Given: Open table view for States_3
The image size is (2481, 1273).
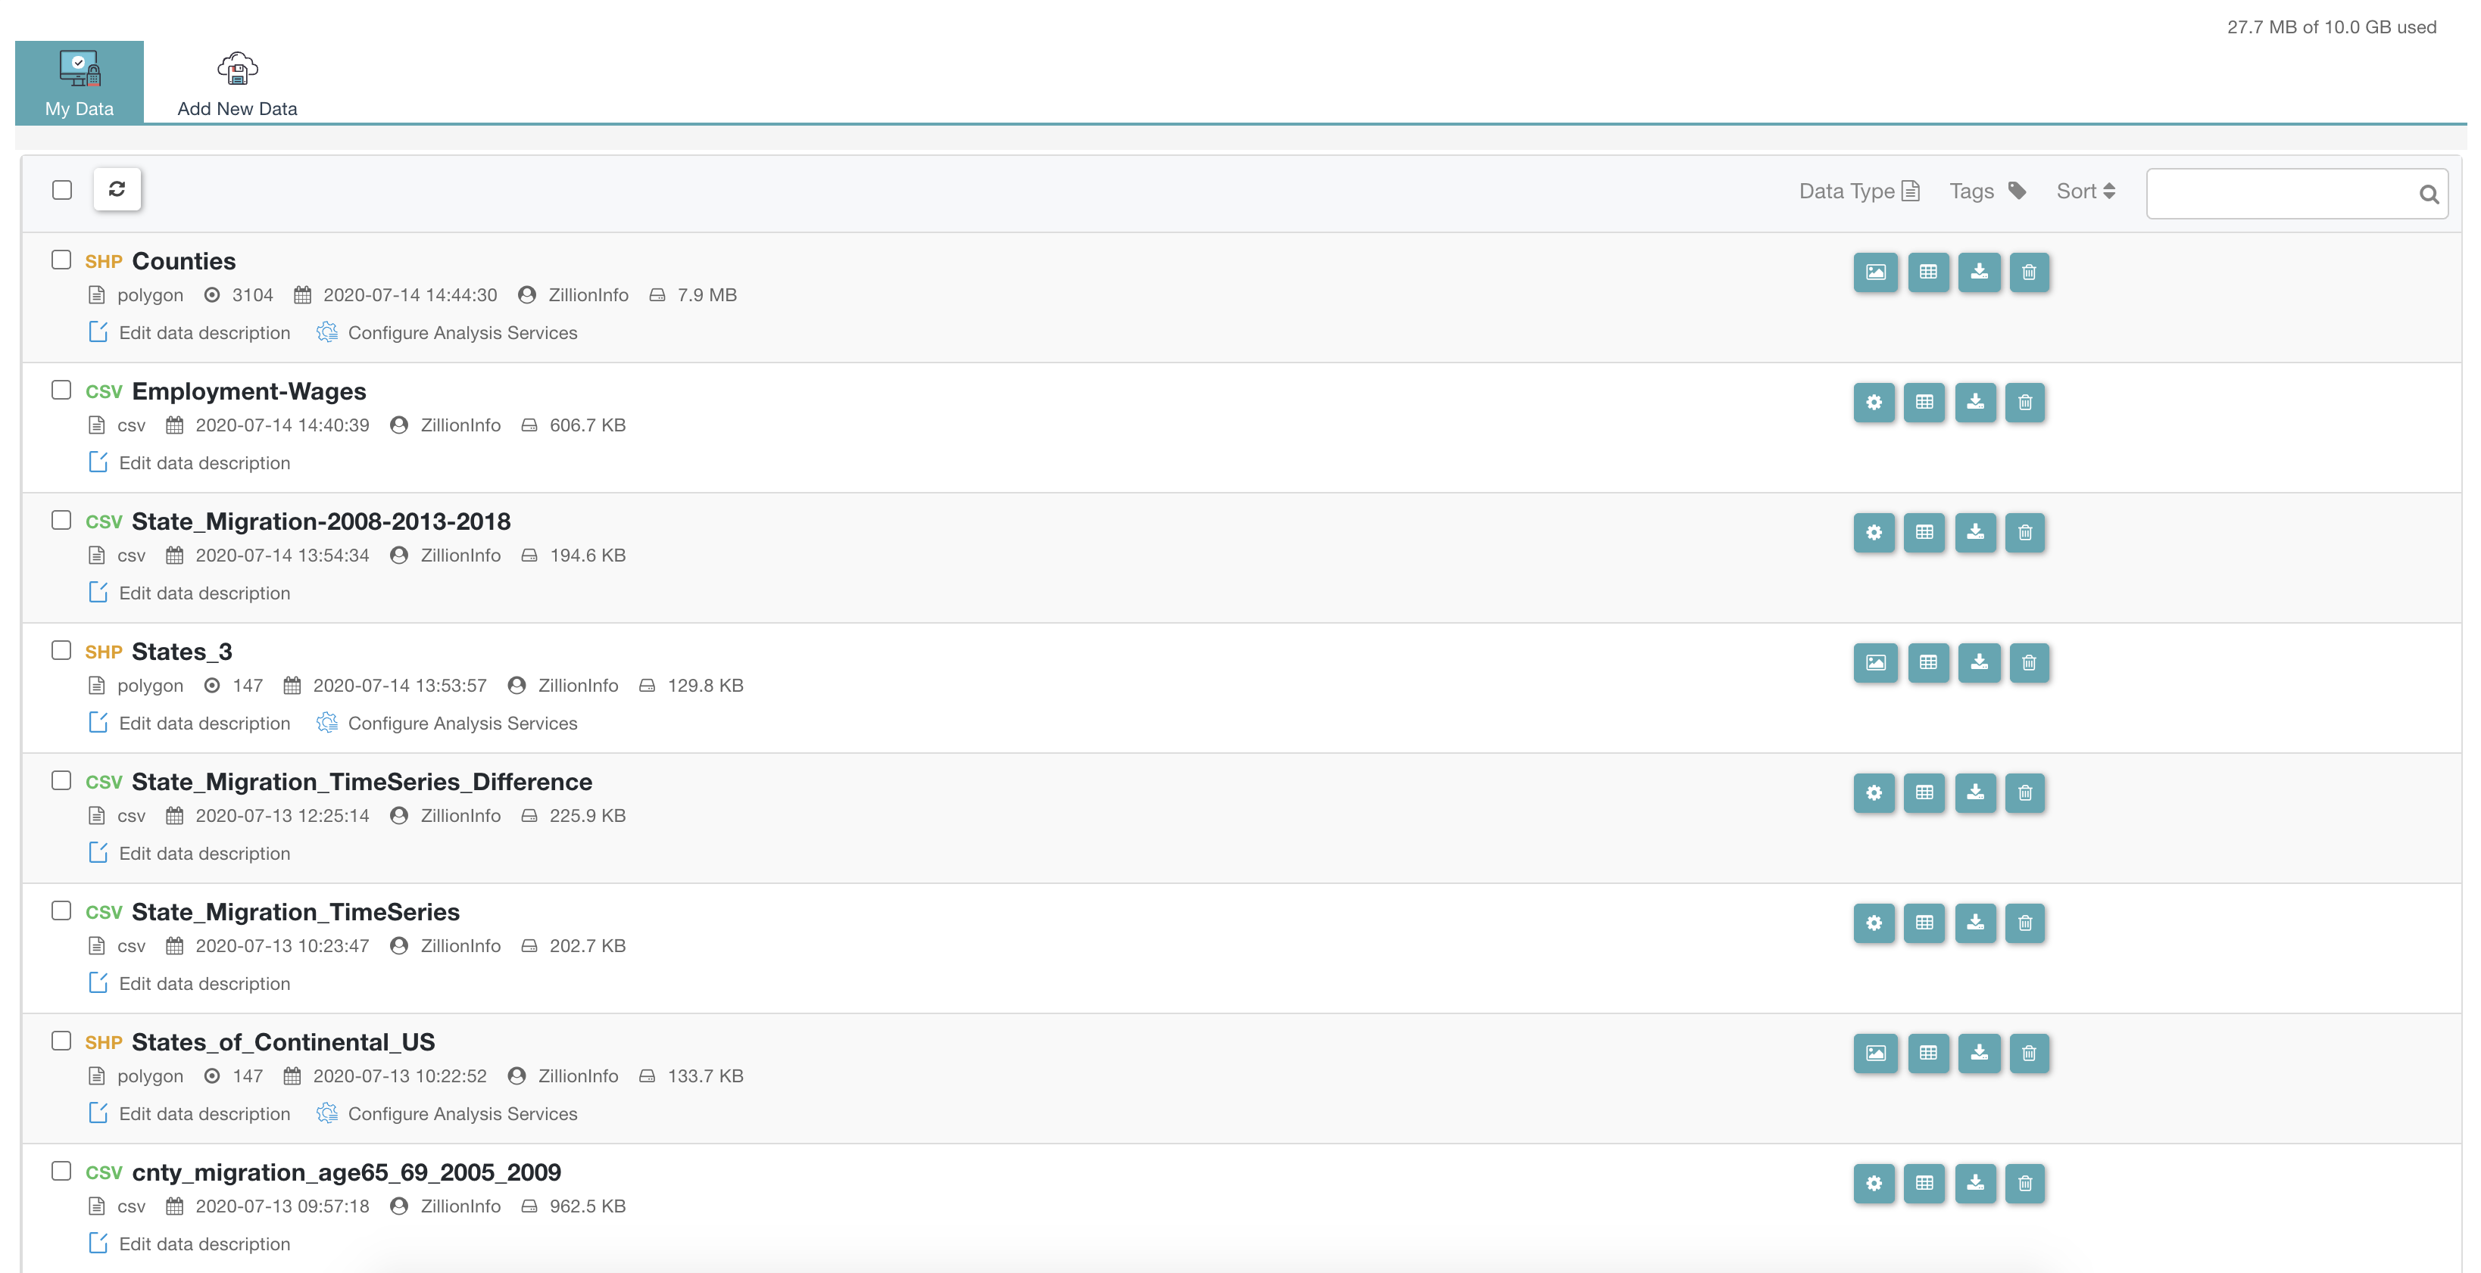Looking at the screenshot, I should point(1927,663).
